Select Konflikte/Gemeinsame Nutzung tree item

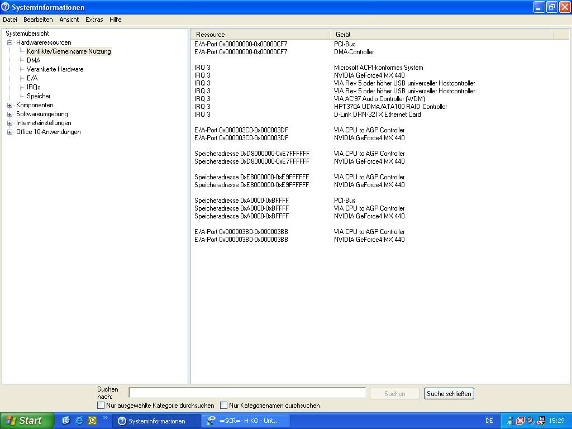(69, 51)
